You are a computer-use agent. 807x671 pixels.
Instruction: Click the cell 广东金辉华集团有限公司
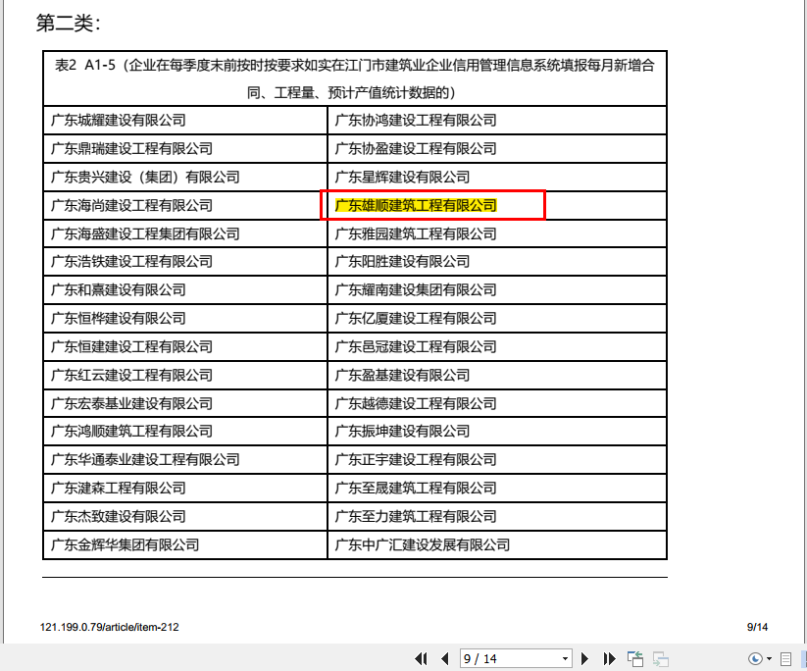pyautogui.click(x=185, y=544)
